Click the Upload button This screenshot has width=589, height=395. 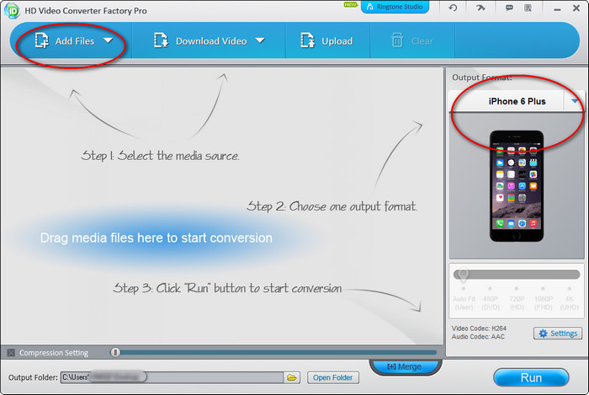326,41
